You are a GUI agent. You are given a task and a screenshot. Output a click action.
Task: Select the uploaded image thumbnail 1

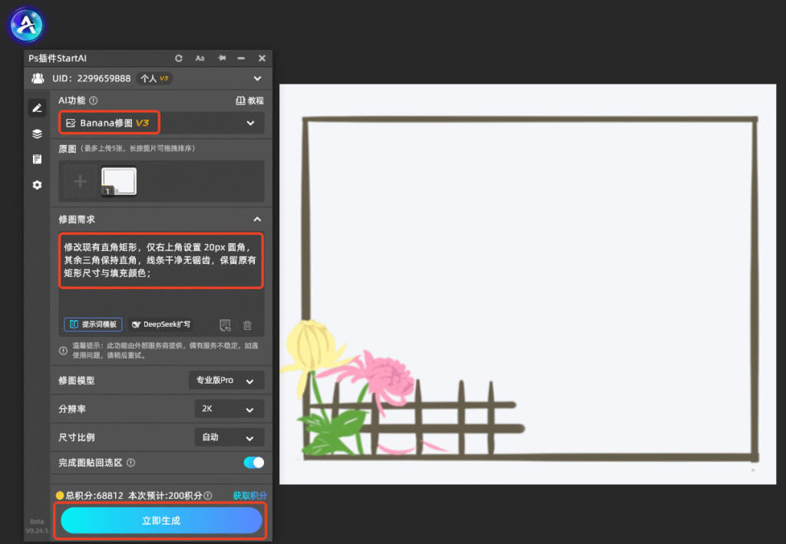click(119, 181)
